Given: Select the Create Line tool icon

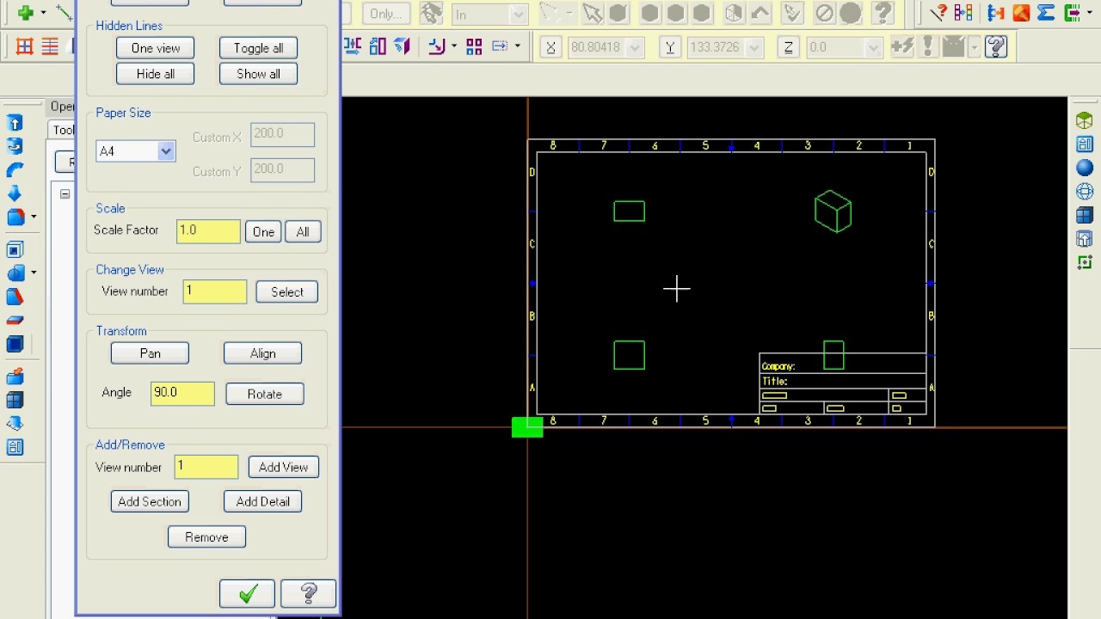Looking at the screenshot, I should pos(65,13).
